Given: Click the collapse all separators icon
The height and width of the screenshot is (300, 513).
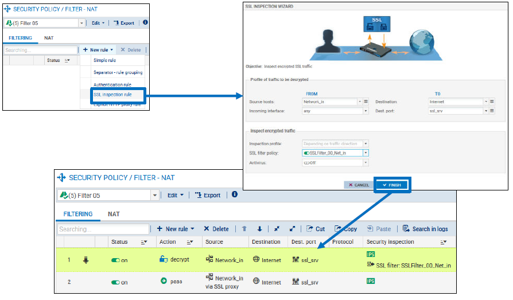Looking at the screenshot, I should pos(277,229).
